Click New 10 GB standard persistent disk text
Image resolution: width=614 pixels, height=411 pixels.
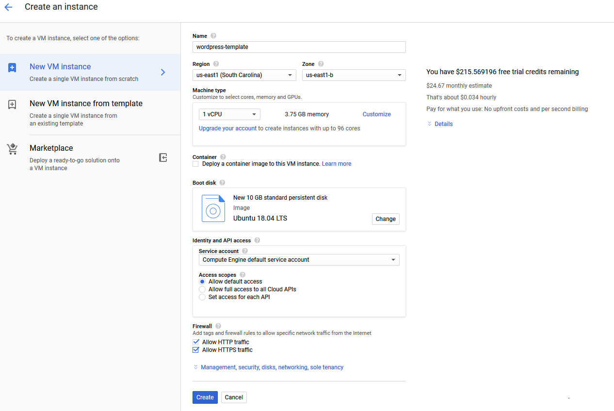point(280,198)
